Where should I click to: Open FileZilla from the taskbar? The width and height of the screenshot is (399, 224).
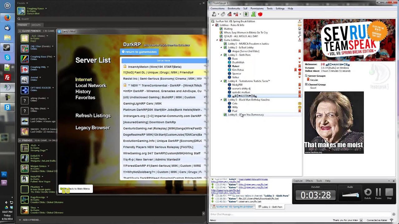click(x=7, y=77)
